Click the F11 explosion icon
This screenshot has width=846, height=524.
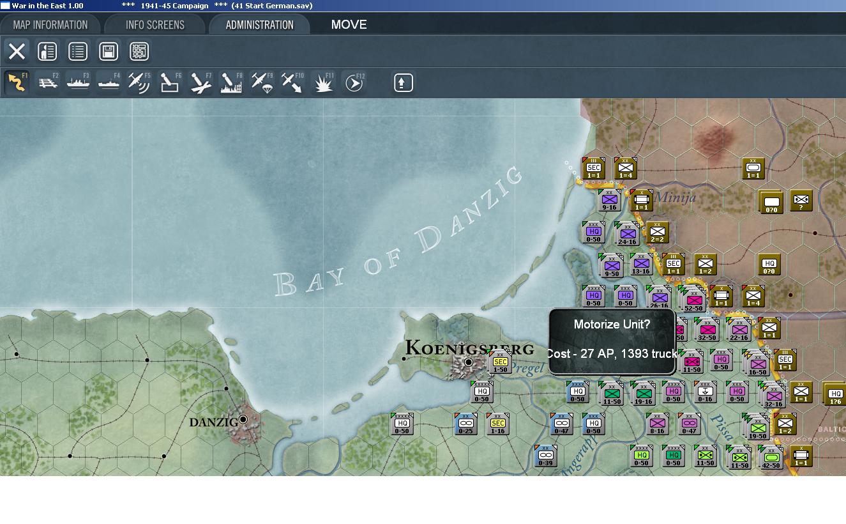point(323,82)
